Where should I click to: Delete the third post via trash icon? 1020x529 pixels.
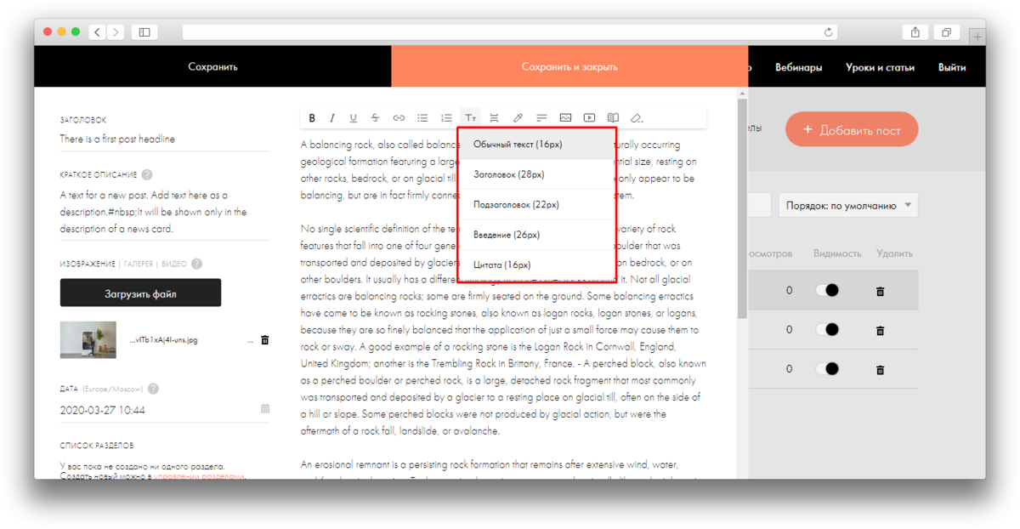[880, 369]
